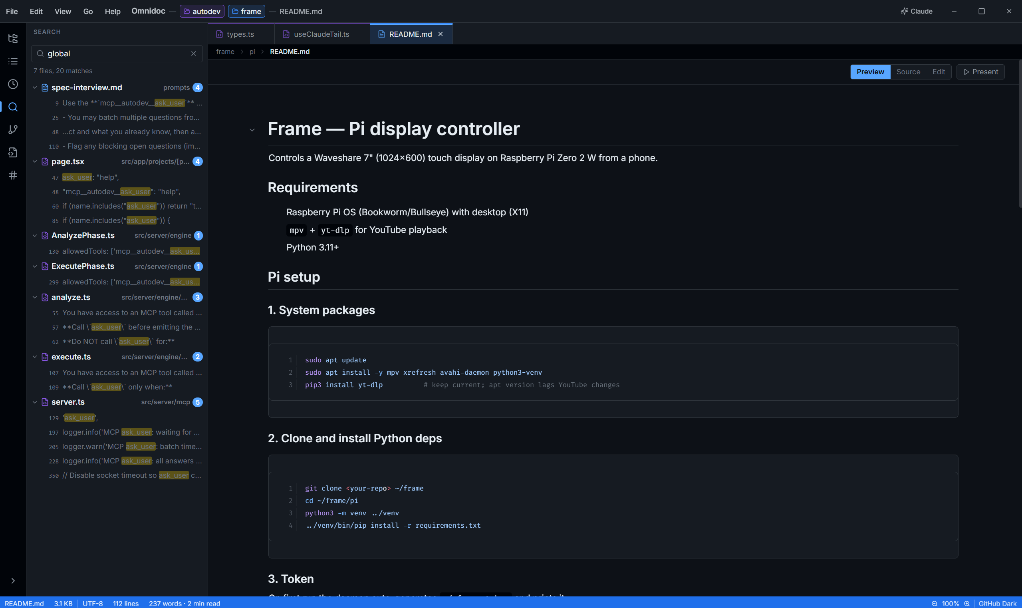Click the '112 lines' status bar entry
This screenshot has height=608, width=1022.
click(126, 604)
